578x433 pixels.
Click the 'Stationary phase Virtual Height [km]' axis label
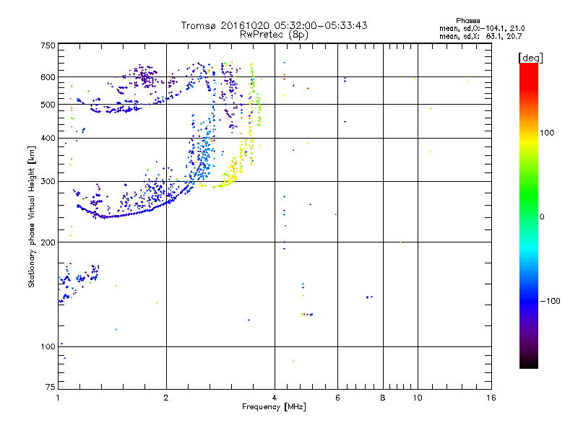(x=31, y=216)
